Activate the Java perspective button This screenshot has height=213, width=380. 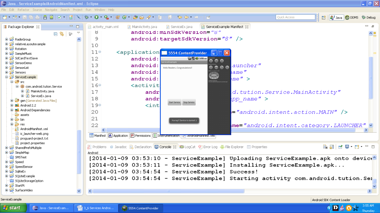(x=336, y=17)
